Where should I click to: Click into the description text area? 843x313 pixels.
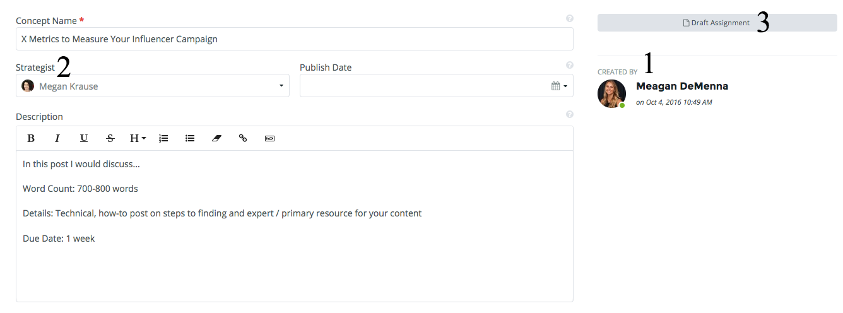[x=295, y=226]
